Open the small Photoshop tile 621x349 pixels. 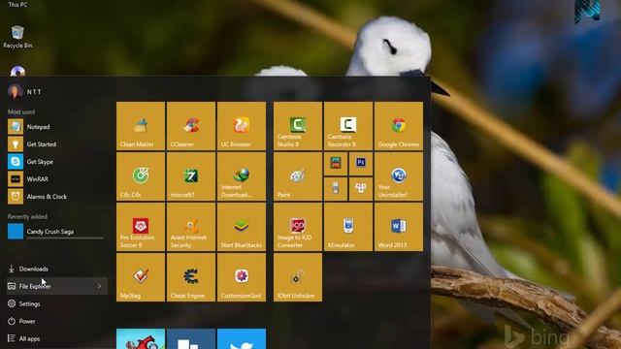click(x=361, y=164)
